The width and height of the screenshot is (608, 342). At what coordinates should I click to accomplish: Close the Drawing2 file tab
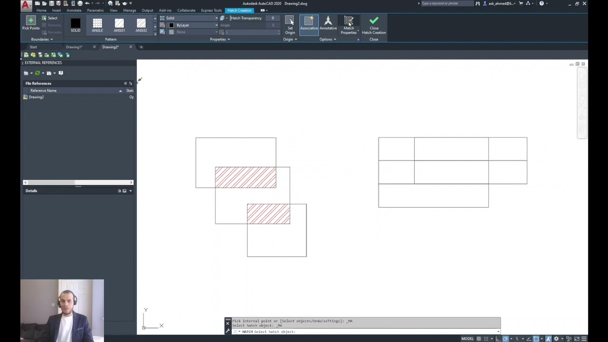coord(131,47)
